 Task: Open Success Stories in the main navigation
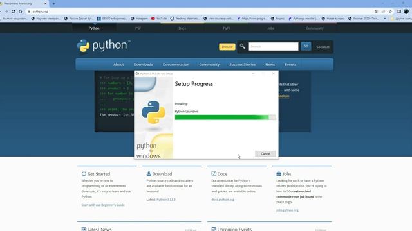[x=242, y=64]
